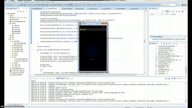The width and height of the screenshot is (192, 108).
Task: Collapse the Snake3D project node
Action: (x=7, y=13)
